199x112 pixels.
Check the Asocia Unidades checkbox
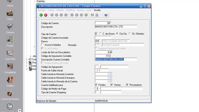point(42,45)
